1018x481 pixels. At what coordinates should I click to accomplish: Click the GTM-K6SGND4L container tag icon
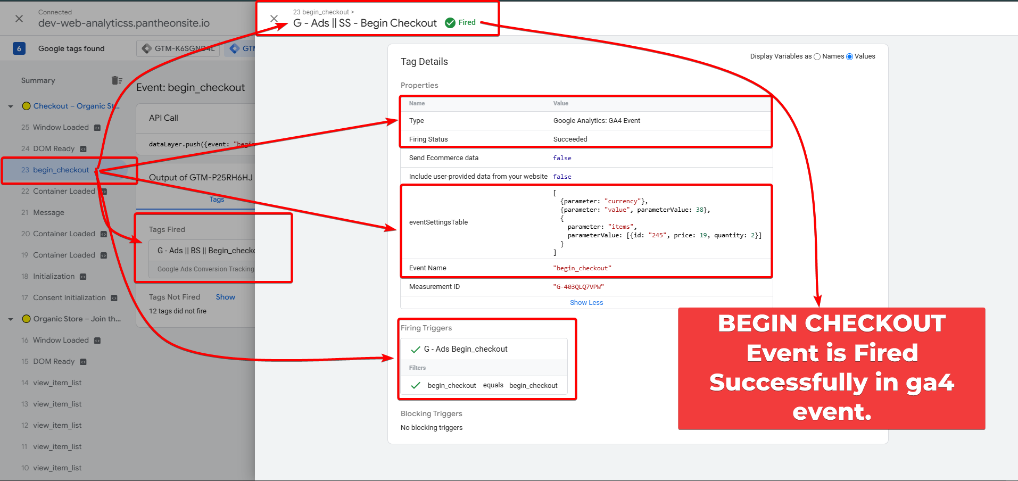(147, 48)
